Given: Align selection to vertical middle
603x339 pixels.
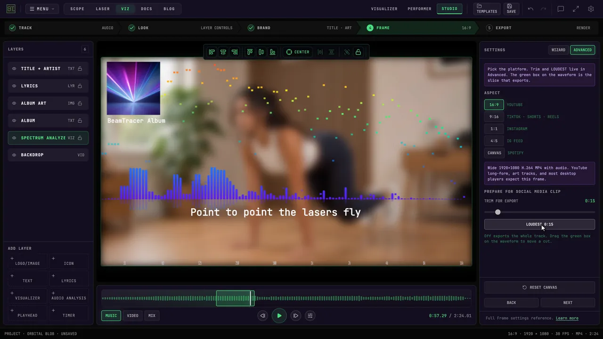Looking at the screenshot, I should click(261, 52).
